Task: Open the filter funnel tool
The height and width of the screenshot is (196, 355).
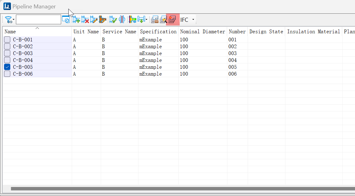Action: (8, 19)
